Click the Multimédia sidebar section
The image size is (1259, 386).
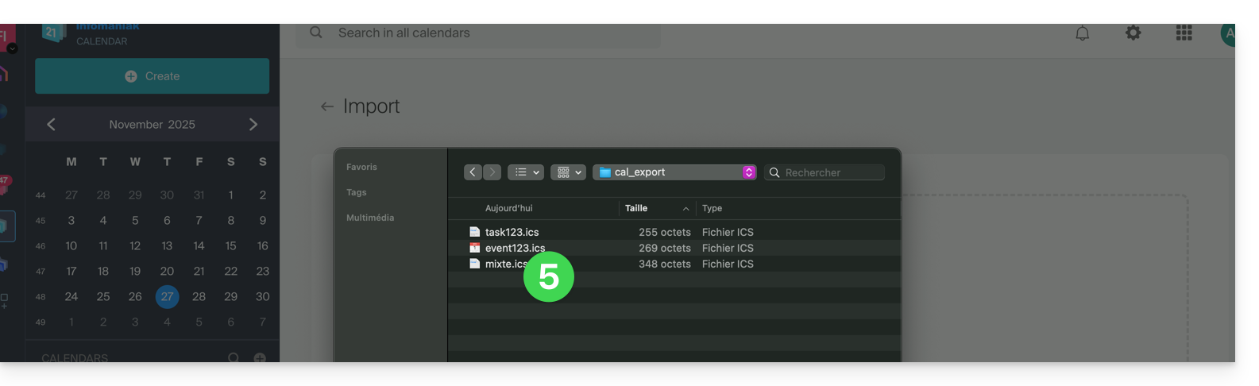pos(370,218)
